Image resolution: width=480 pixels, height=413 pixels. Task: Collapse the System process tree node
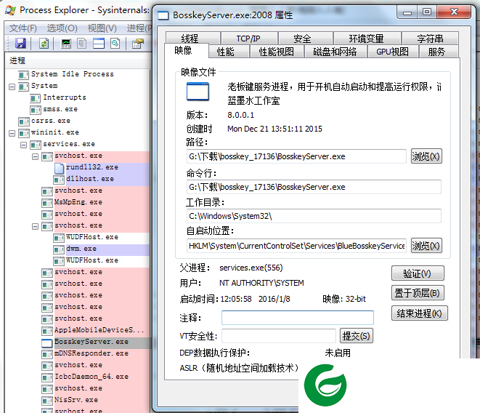(x=12, y=87)
